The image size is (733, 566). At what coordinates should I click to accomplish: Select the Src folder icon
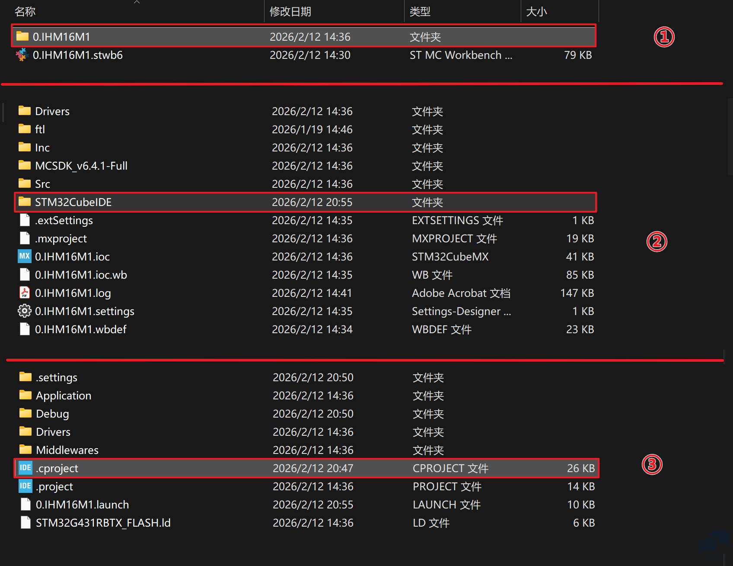point(25,183)
